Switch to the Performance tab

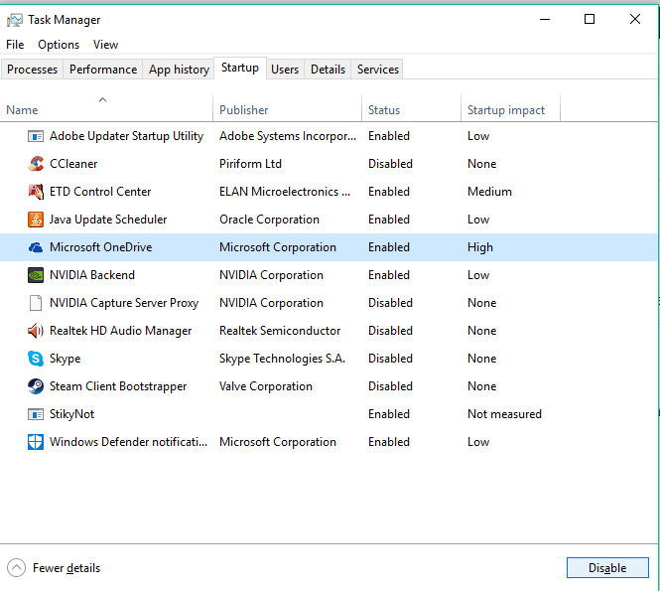click(x=103, y=70)
